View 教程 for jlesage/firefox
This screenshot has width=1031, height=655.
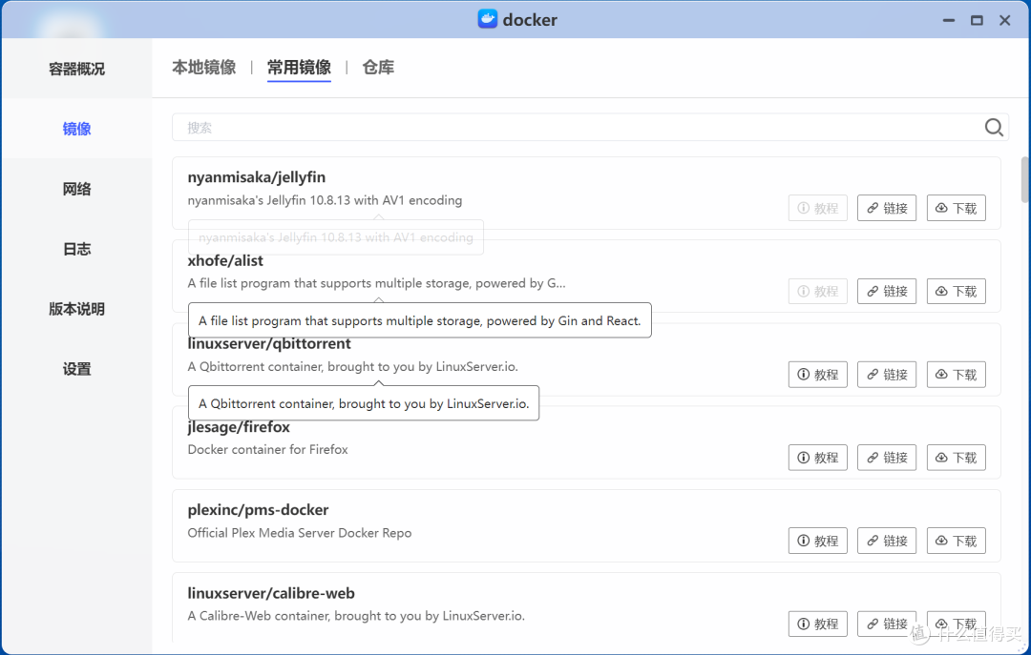(x=818, y=458)
